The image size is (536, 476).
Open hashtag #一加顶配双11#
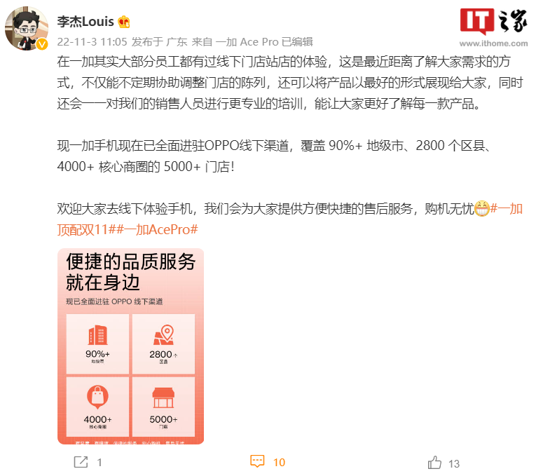coord(290,219)
